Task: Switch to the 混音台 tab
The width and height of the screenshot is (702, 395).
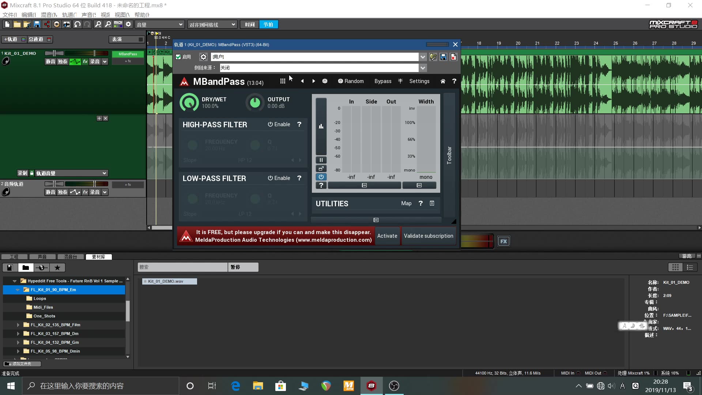Action: click(x=71, y=257)
